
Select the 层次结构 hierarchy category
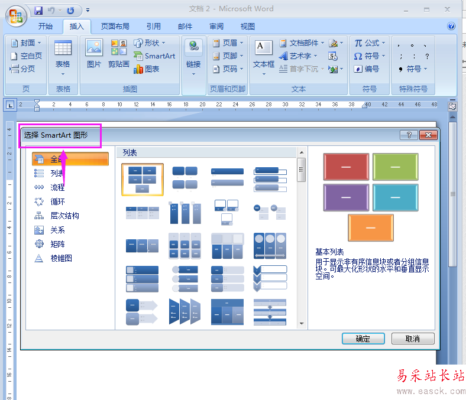click(x=70, y=216)
